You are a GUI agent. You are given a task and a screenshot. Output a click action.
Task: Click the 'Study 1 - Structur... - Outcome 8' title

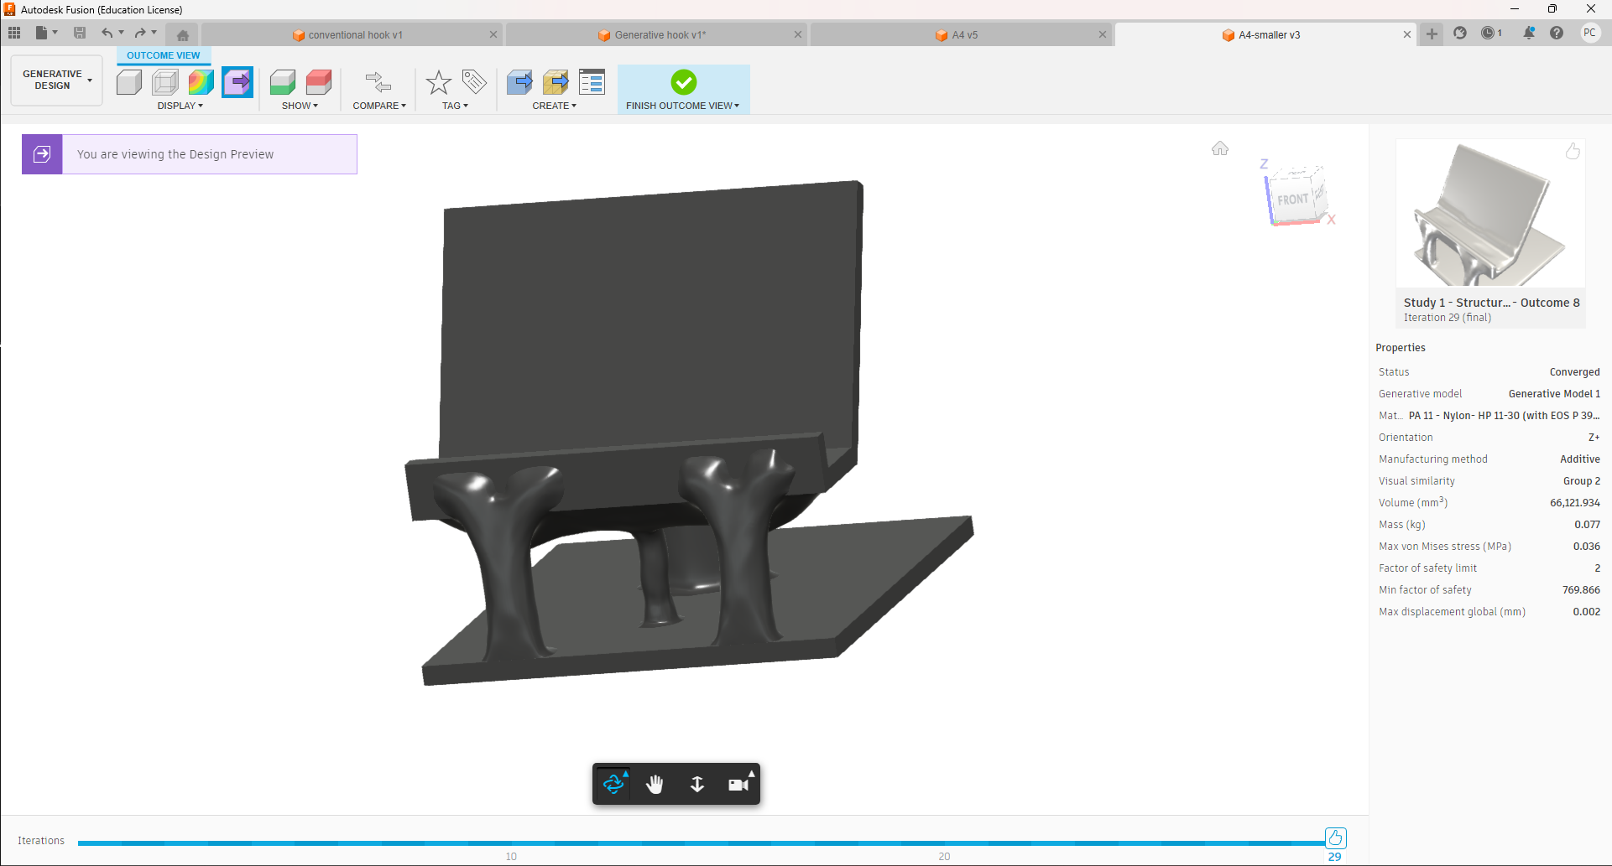1491,303
